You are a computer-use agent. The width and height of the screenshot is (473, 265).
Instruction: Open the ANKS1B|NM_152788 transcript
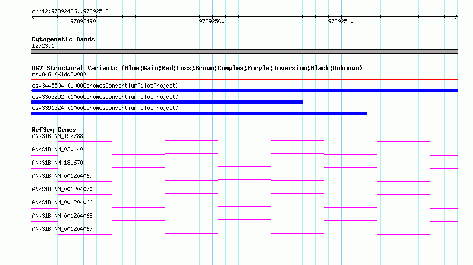coord(57,136)
